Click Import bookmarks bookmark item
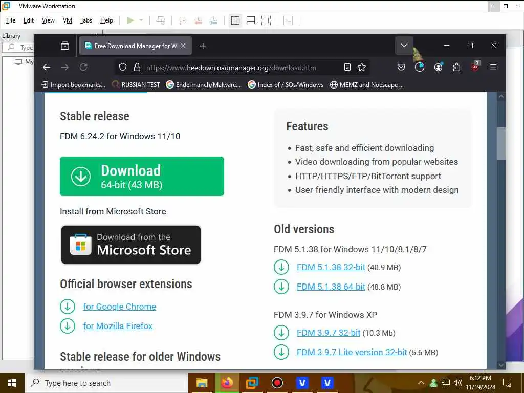 (73, 85)
